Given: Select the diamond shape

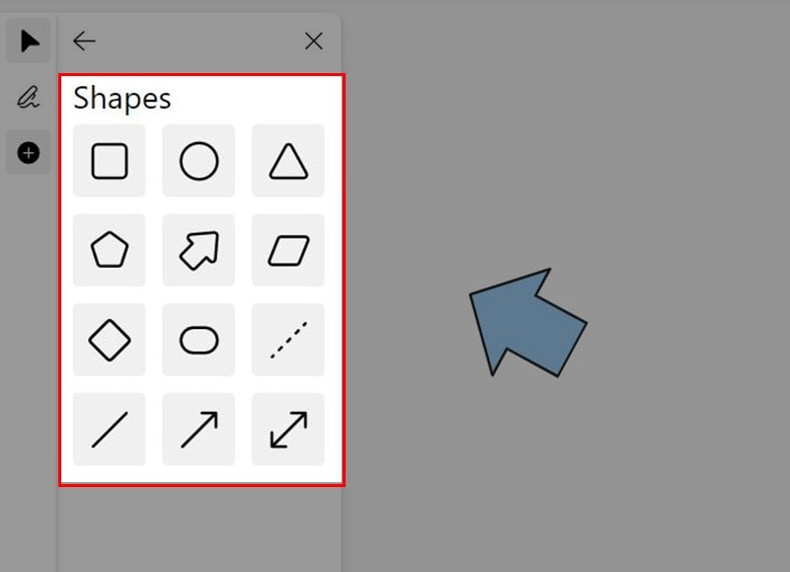Looking at the screenshot, I should (x=110, y=340).
